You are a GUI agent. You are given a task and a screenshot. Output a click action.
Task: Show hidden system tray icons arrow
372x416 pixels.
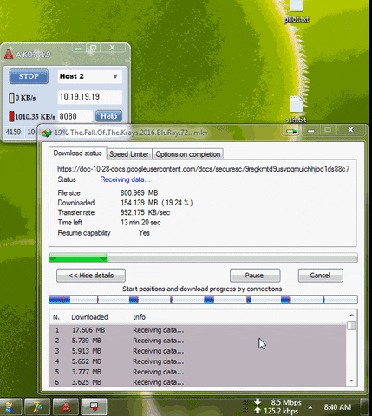(x=310, y=407)
